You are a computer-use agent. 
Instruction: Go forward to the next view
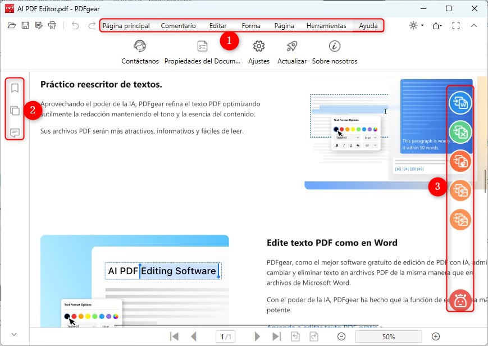click(x=314, y=336)
